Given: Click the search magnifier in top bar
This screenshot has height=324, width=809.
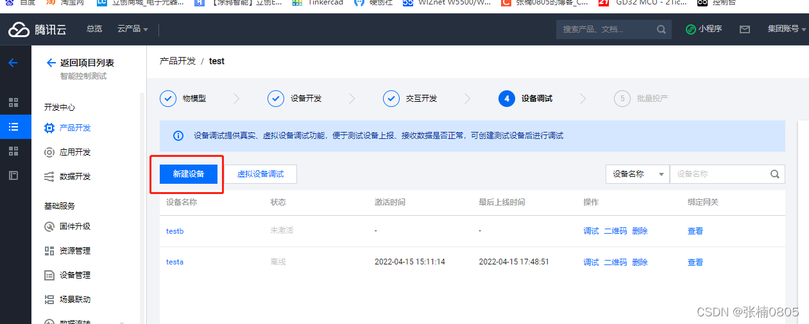Looking at the screenshot, I should coord(661,29).
